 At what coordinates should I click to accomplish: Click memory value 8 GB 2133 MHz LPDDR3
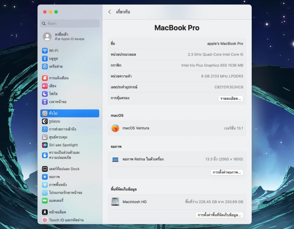(222, 76)
